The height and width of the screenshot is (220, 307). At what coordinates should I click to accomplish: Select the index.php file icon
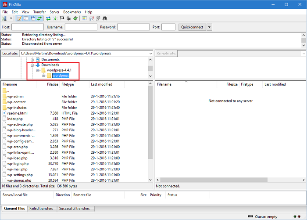(4, 119)
